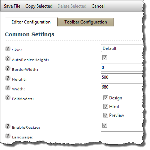Click help icon beside EnableResize
Viewport: 150px width, 150px height.
point(8,126)
